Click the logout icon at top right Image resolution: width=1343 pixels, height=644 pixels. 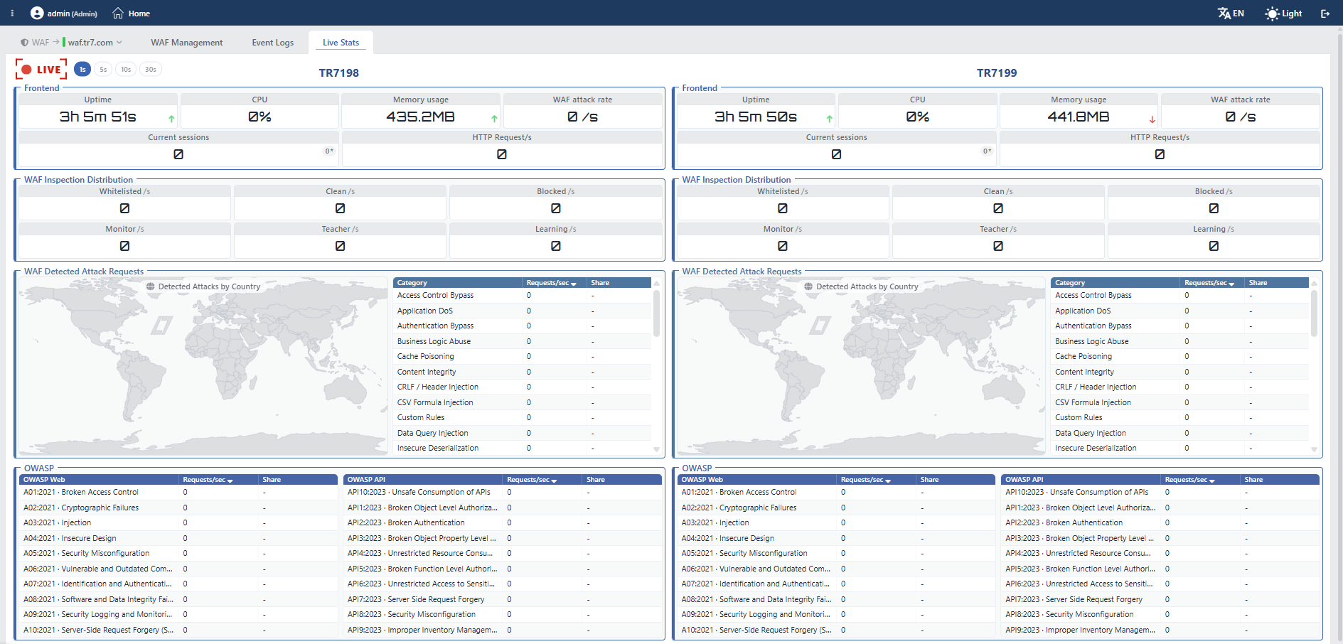pos(1325,14)
